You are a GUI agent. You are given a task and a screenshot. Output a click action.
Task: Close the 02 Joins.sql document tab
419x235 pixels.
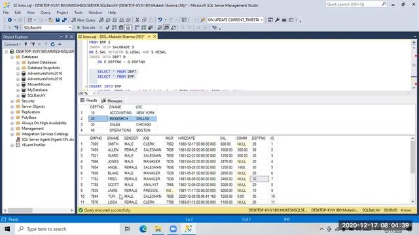pos(155,37)
